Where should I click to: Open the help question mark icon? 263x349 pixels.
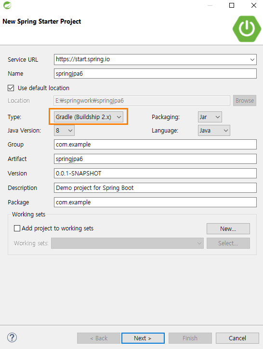(x=12, y=337)
